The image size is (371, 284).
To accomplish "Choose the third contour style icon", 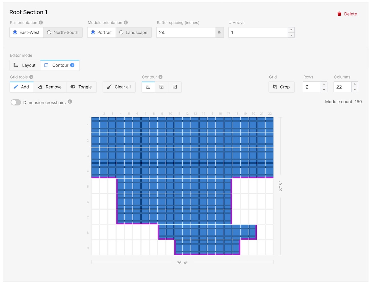I will [175, 87].
